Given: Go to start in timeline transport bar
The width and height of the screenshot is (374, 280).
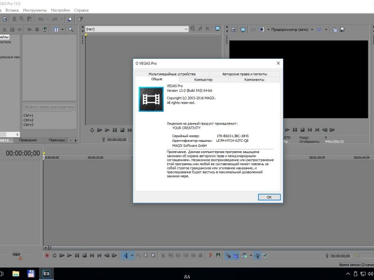Looking at the screenshot, I should [92, 255].
